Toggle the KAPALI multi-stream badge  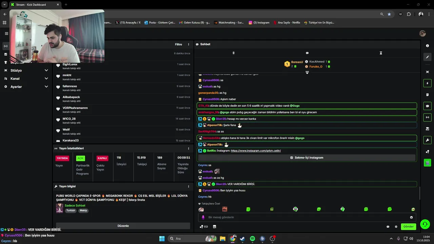[x=102, y=158]
